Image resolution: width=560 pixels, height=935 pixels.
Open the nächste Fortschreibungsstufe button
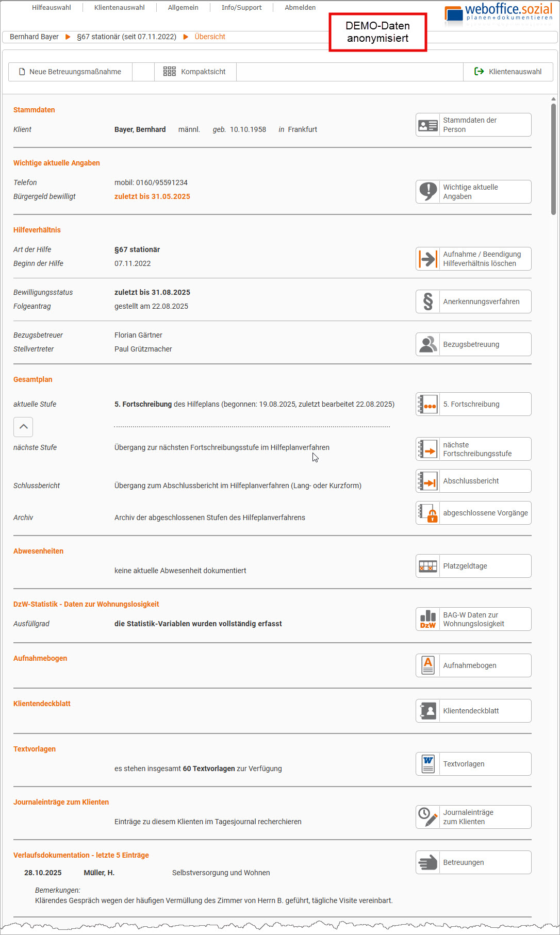tap(473, 449)
